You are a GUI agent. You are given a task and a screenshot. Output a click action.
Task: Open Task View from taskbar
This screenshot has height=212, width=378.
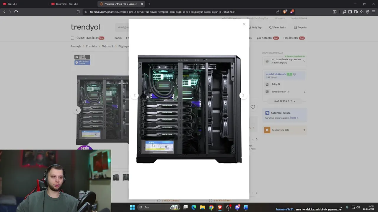pos(185,207)
